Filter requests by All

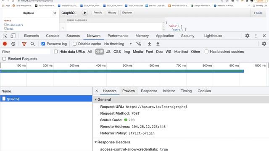pyautogui.click(x=90, y=52)
